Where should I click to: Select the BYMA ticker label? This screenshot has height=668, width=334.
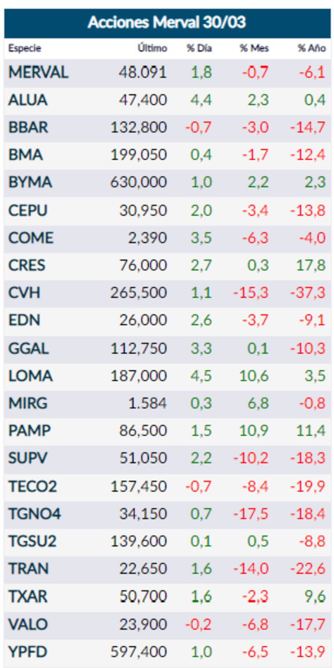[x=30, y=182]
